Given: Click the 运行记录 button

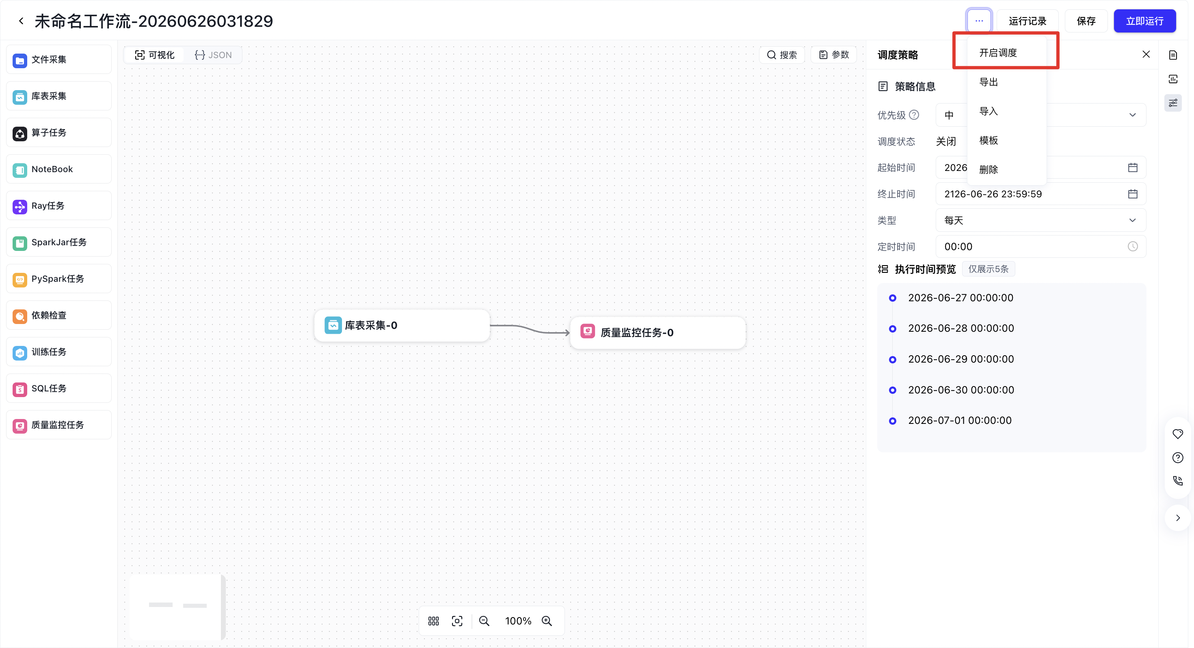Looking at the screenshot, I should [1027, 21].
